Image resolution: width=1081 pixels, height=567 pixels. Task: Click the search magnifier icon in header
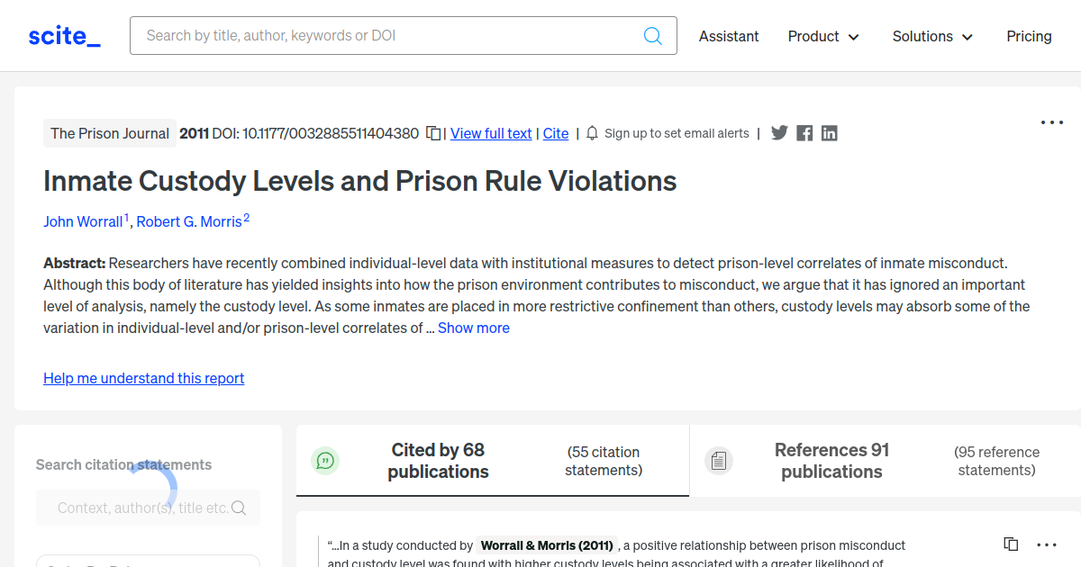653,36
